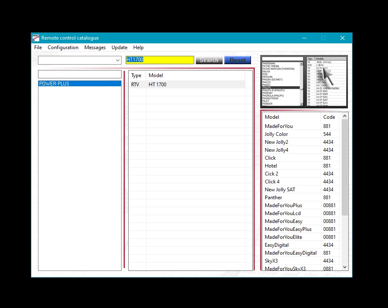Close the Remote control catalogue window
The image size is (388, 308).
pyautogui.click(x=342, y=38)
